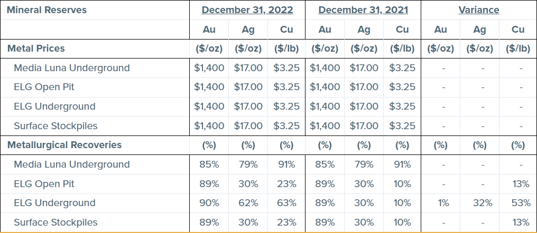Select ELG Open Pit under Metallurgical Recoveries
Viewport: 537px width, 233px height.
pyautogui.click(x=44, y=184)
